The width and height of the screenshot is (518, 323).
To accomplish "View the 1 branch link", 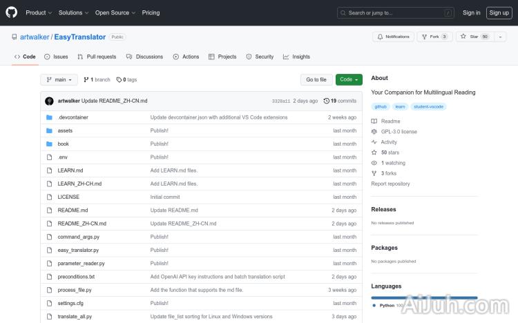I will point(97,79).
